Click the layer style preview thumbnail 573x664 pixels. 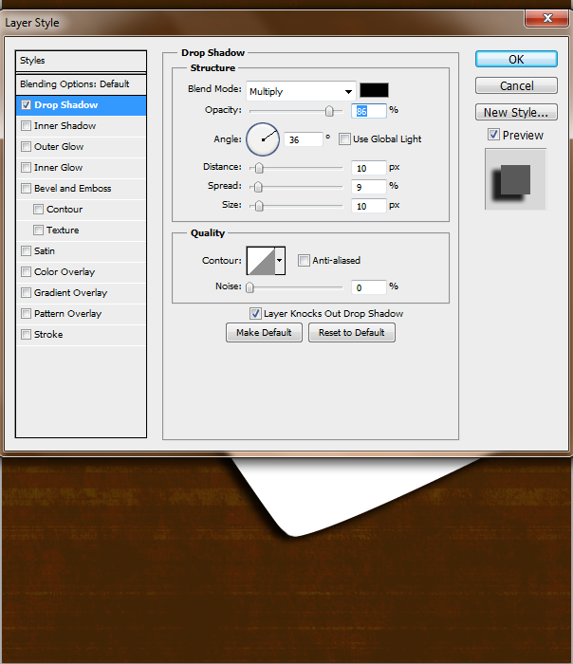[516, 179]
